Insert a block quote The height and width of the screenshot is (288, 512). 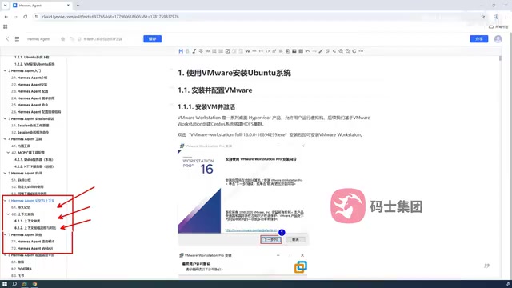tap(247, 51)
